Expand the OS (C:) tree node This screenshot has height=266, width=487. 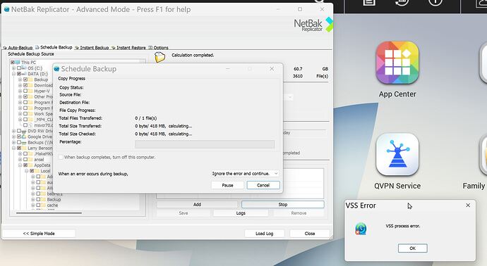(x=13, y=68)
